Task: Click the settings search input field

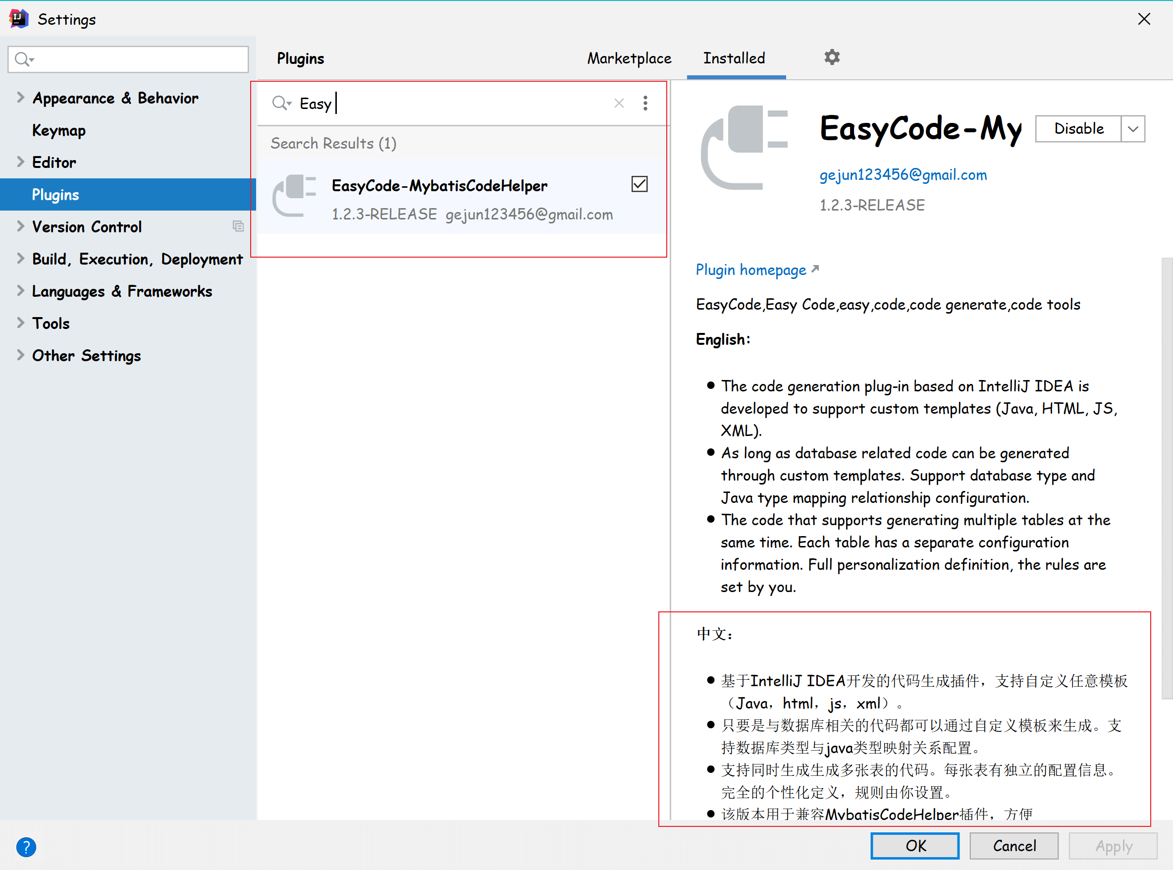Action: click(137, 59)
